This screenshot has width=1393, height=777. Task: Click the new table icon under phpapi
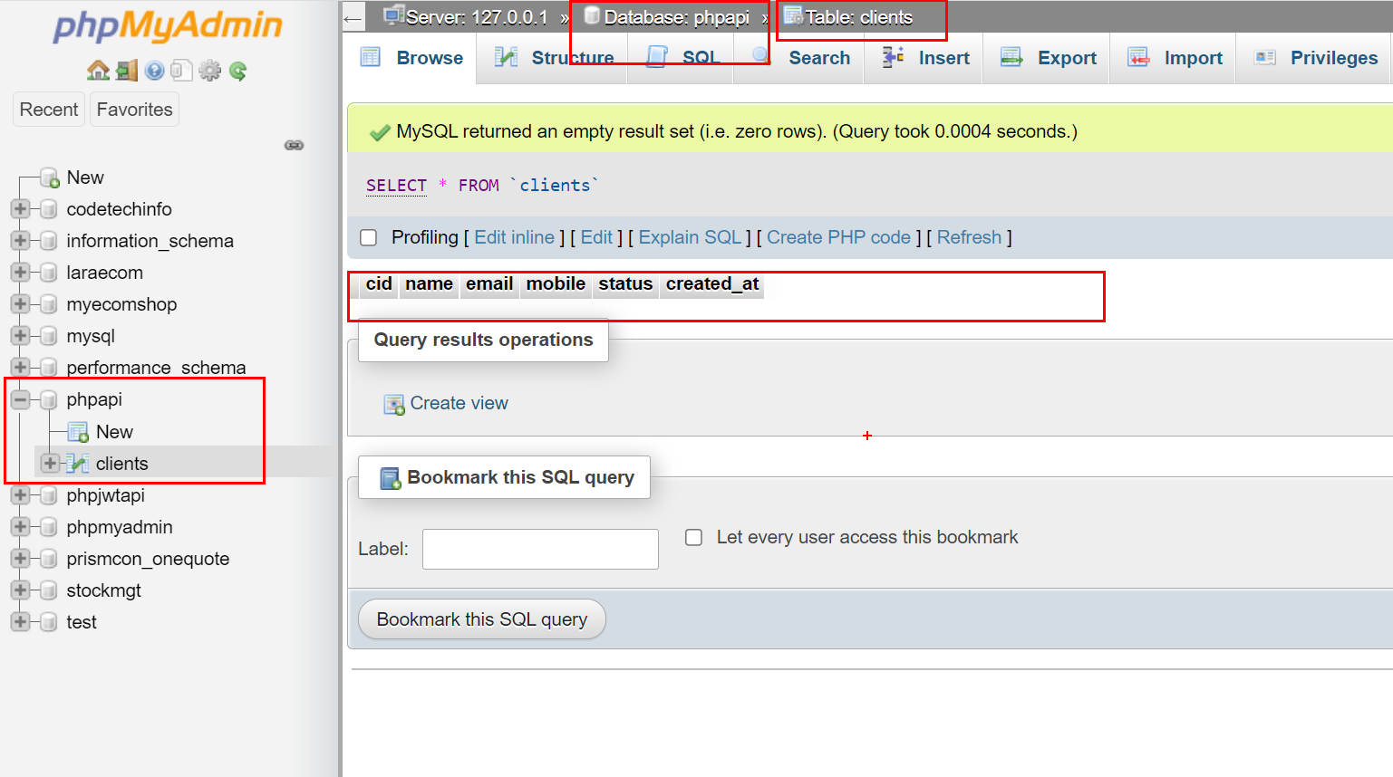78,432
